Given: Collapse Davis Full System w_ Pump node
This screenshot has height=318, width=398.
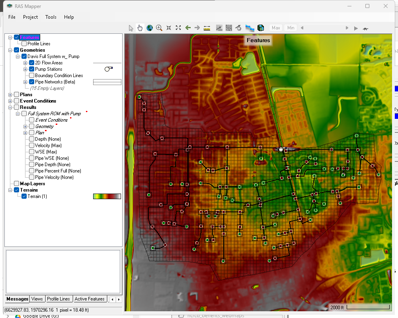Looking at the screenshot, I should click(x=18, y=56).
